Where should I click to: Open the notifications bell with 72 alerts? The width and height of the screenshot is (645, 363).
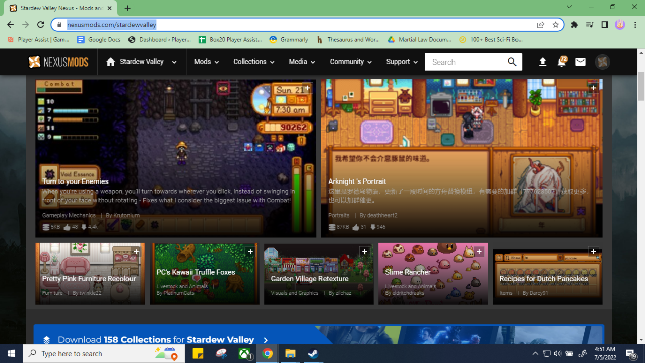[x=561, y=62]
